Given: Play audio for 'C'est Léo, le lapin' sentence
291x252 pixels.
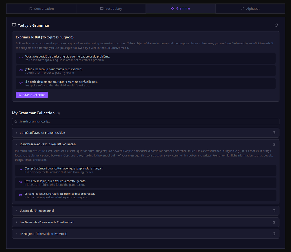Looking at the screenshot, I should [x=20, y=182].
